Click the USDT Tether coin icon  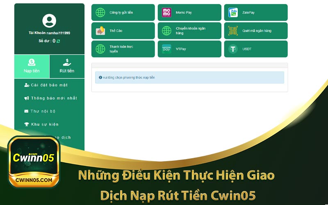click(233, 49)
